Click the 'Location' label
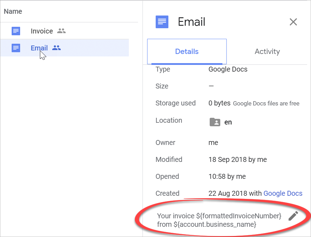311x237 pixels. tap(169, 120)
